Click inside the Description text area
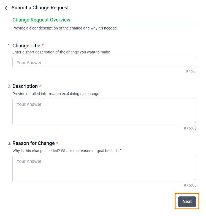 pyautogui.click(x=104, y=112)
